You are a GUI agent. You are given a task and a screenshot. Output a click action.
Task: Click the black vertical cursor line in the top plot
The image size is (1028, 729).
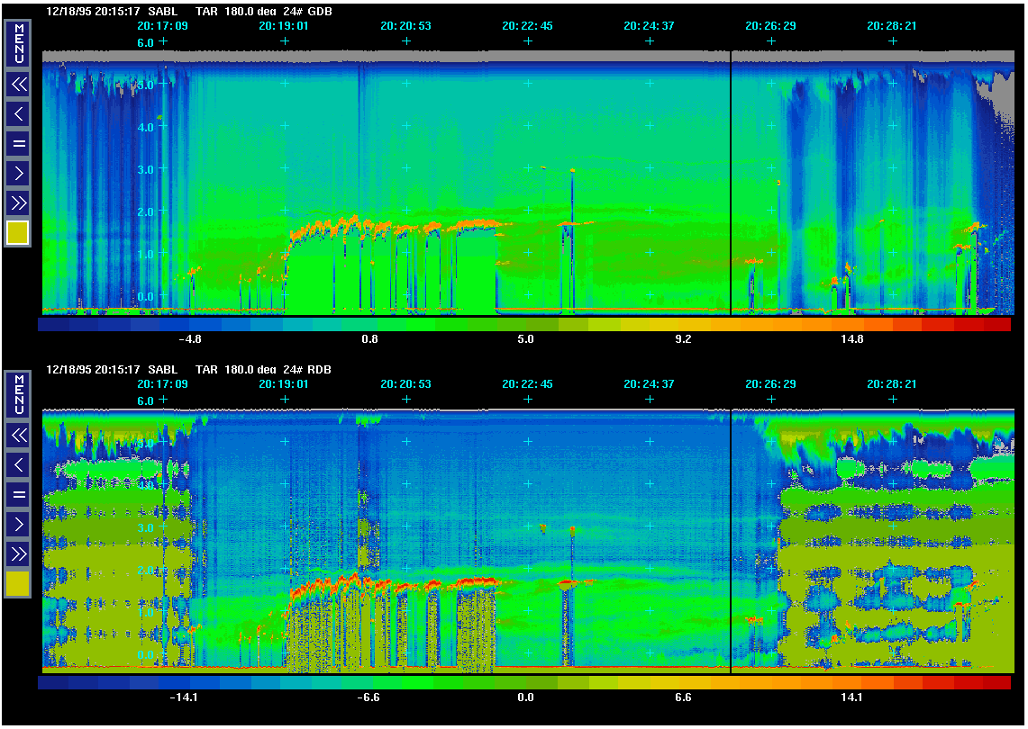(x=730, y=180)
